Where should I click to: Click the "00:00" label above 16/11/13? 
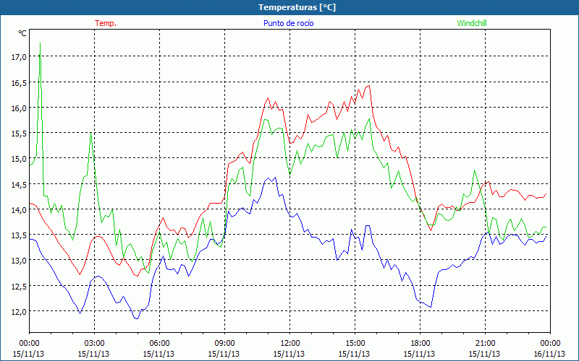tap(551, 343)
